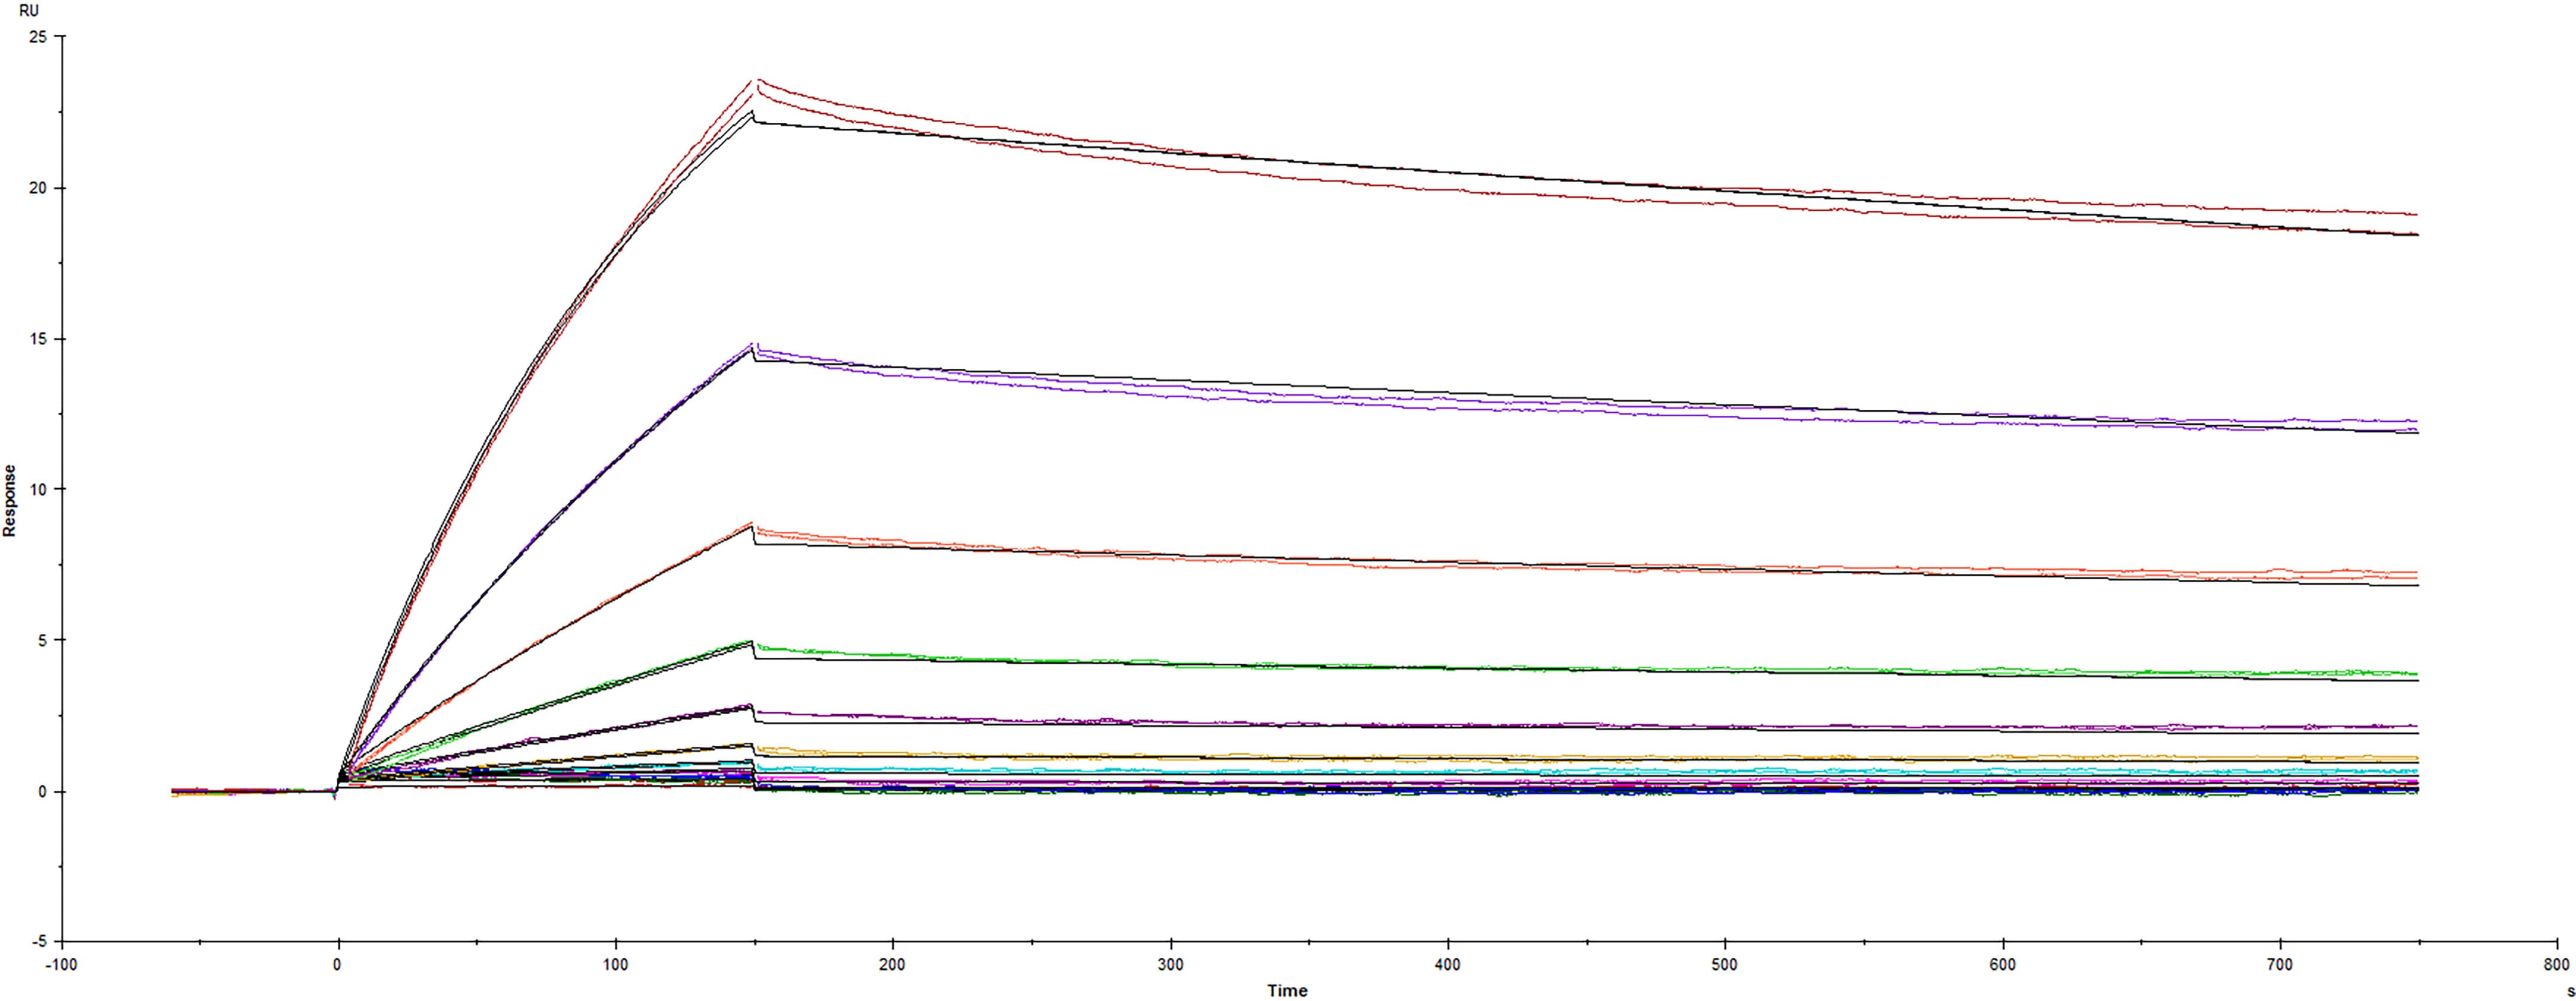Click the 400 tick label on Time axis
Viewport: 2576px width, 1001px height.
[x=1447, y=963]
